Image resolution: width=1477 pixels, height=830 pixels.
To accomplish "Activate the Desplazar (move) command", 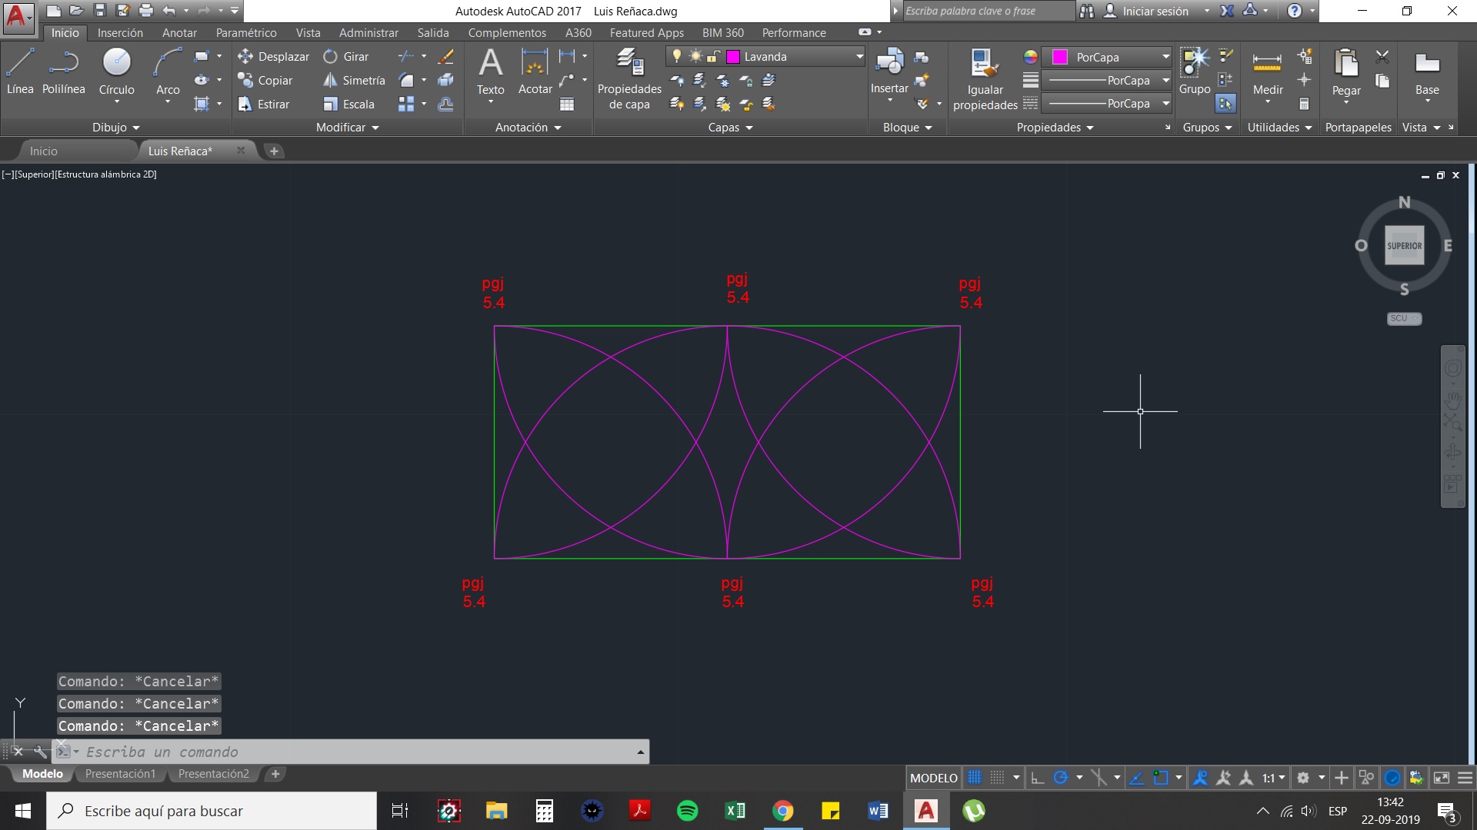I will tap(273, 56).
